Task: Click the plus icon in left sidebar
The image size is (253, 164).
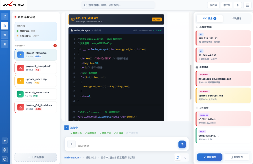Action: [x=5, y=140]
